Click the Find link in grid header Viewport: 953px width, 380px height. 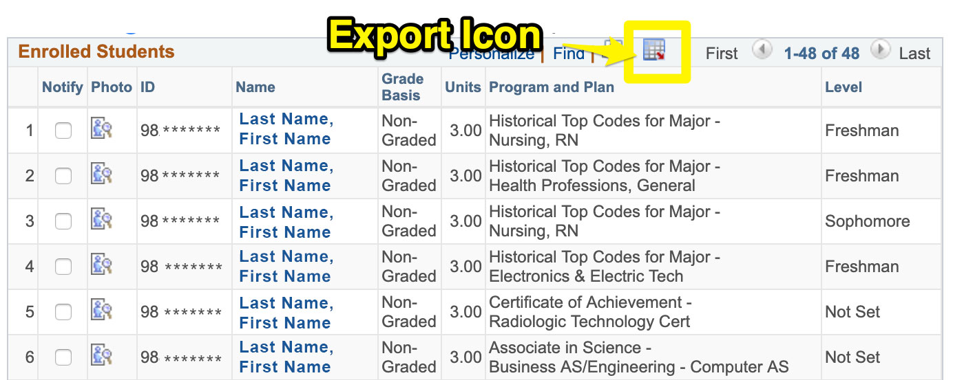(569, 54)
